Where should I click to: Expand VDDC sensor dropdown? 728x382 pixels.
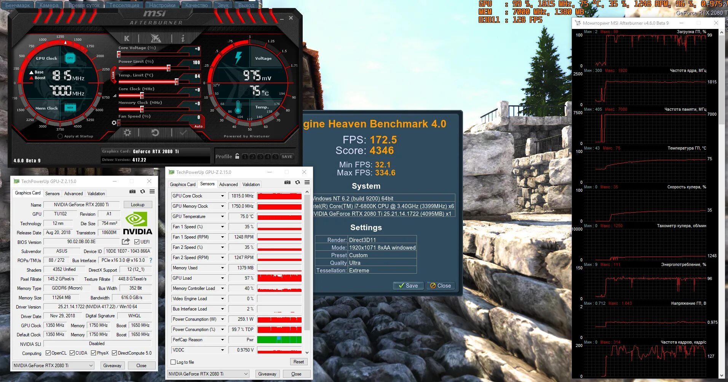tap(222, 350)
